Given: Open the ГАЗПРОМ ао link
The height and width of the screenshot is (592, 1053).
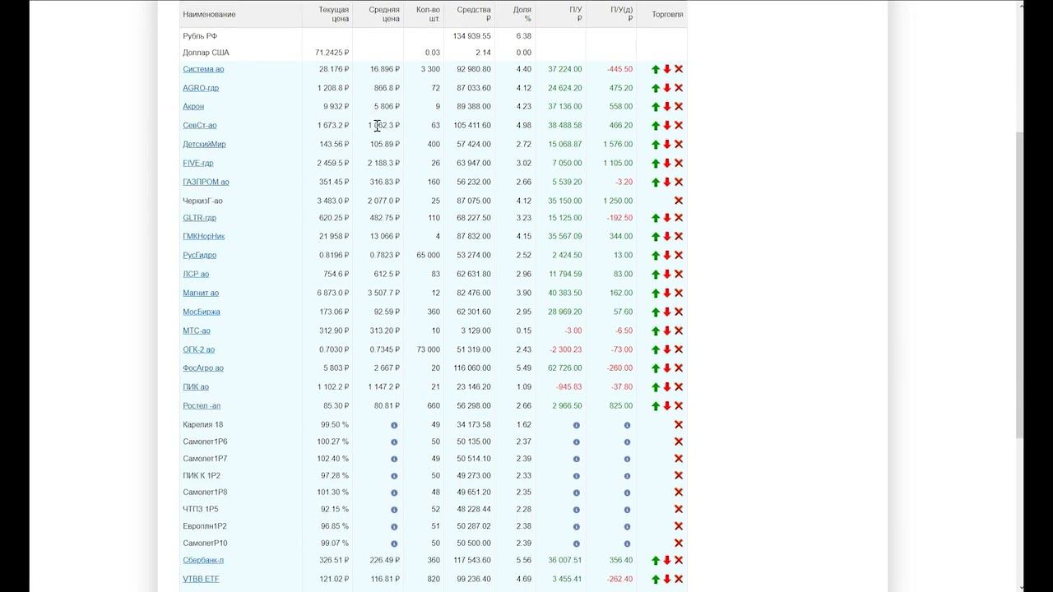Looking at the screenshot, I should pyautogui.click(x=206, y=183).
